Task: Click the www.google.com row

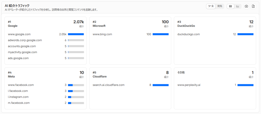Action: pos(46,34)
